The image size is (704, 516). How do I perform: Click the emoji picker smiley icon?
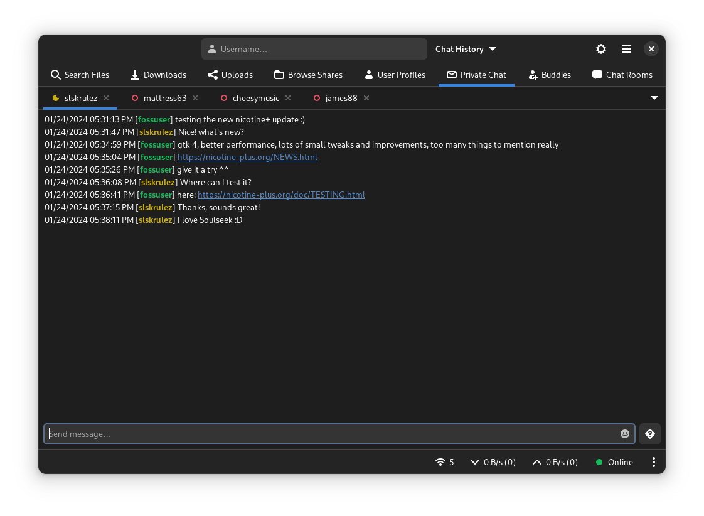tap(624, 434)
